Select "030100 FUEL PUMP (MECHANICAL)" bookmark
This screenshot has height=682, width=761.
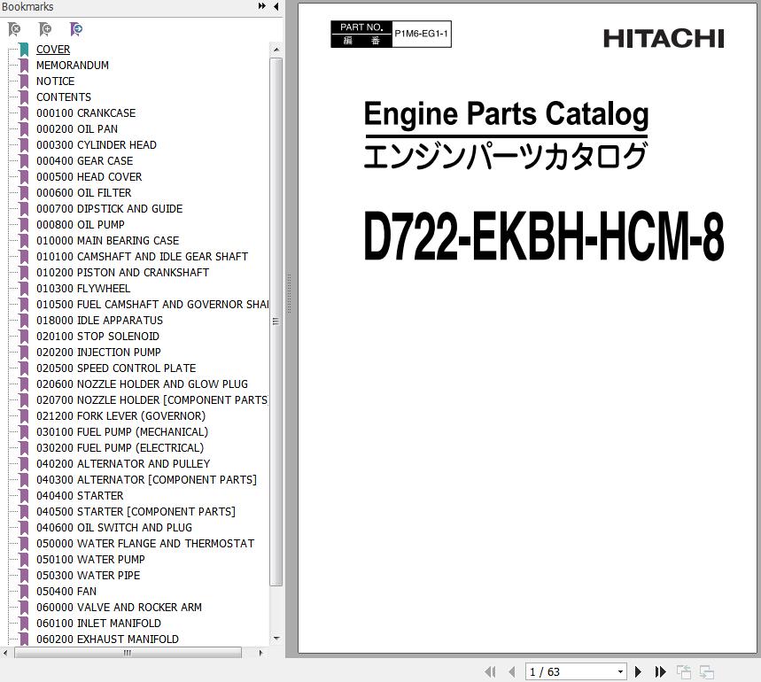click(122, 432)
